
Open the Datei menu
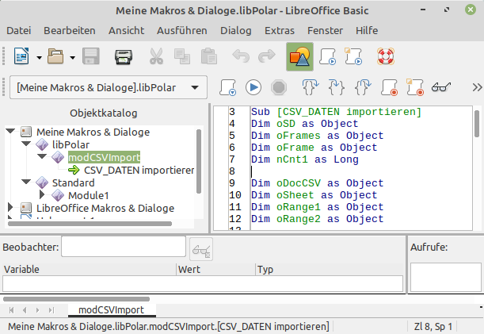coord(19,31)
